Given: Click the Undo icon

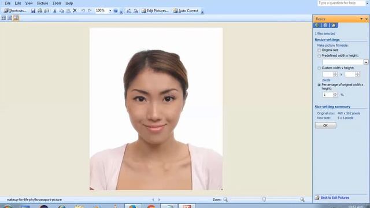Looking at the screenshot, I should click(x=83, y=10).
